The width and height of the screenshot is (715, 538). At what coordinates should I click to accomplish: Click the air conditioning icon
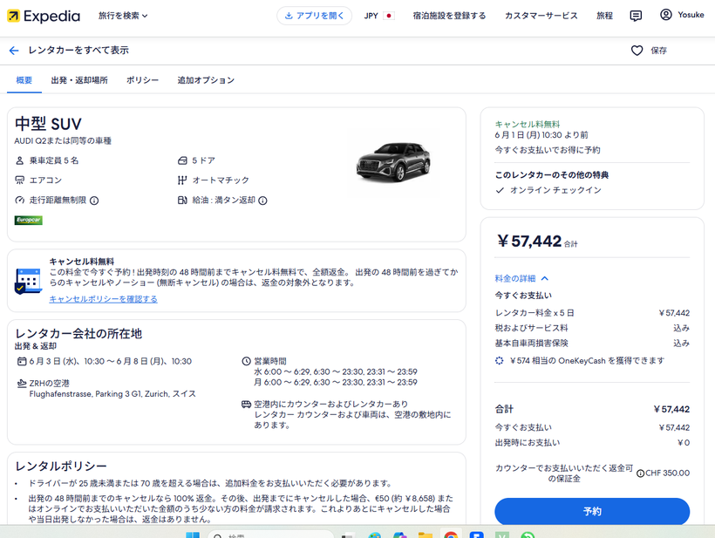(19, 180)
